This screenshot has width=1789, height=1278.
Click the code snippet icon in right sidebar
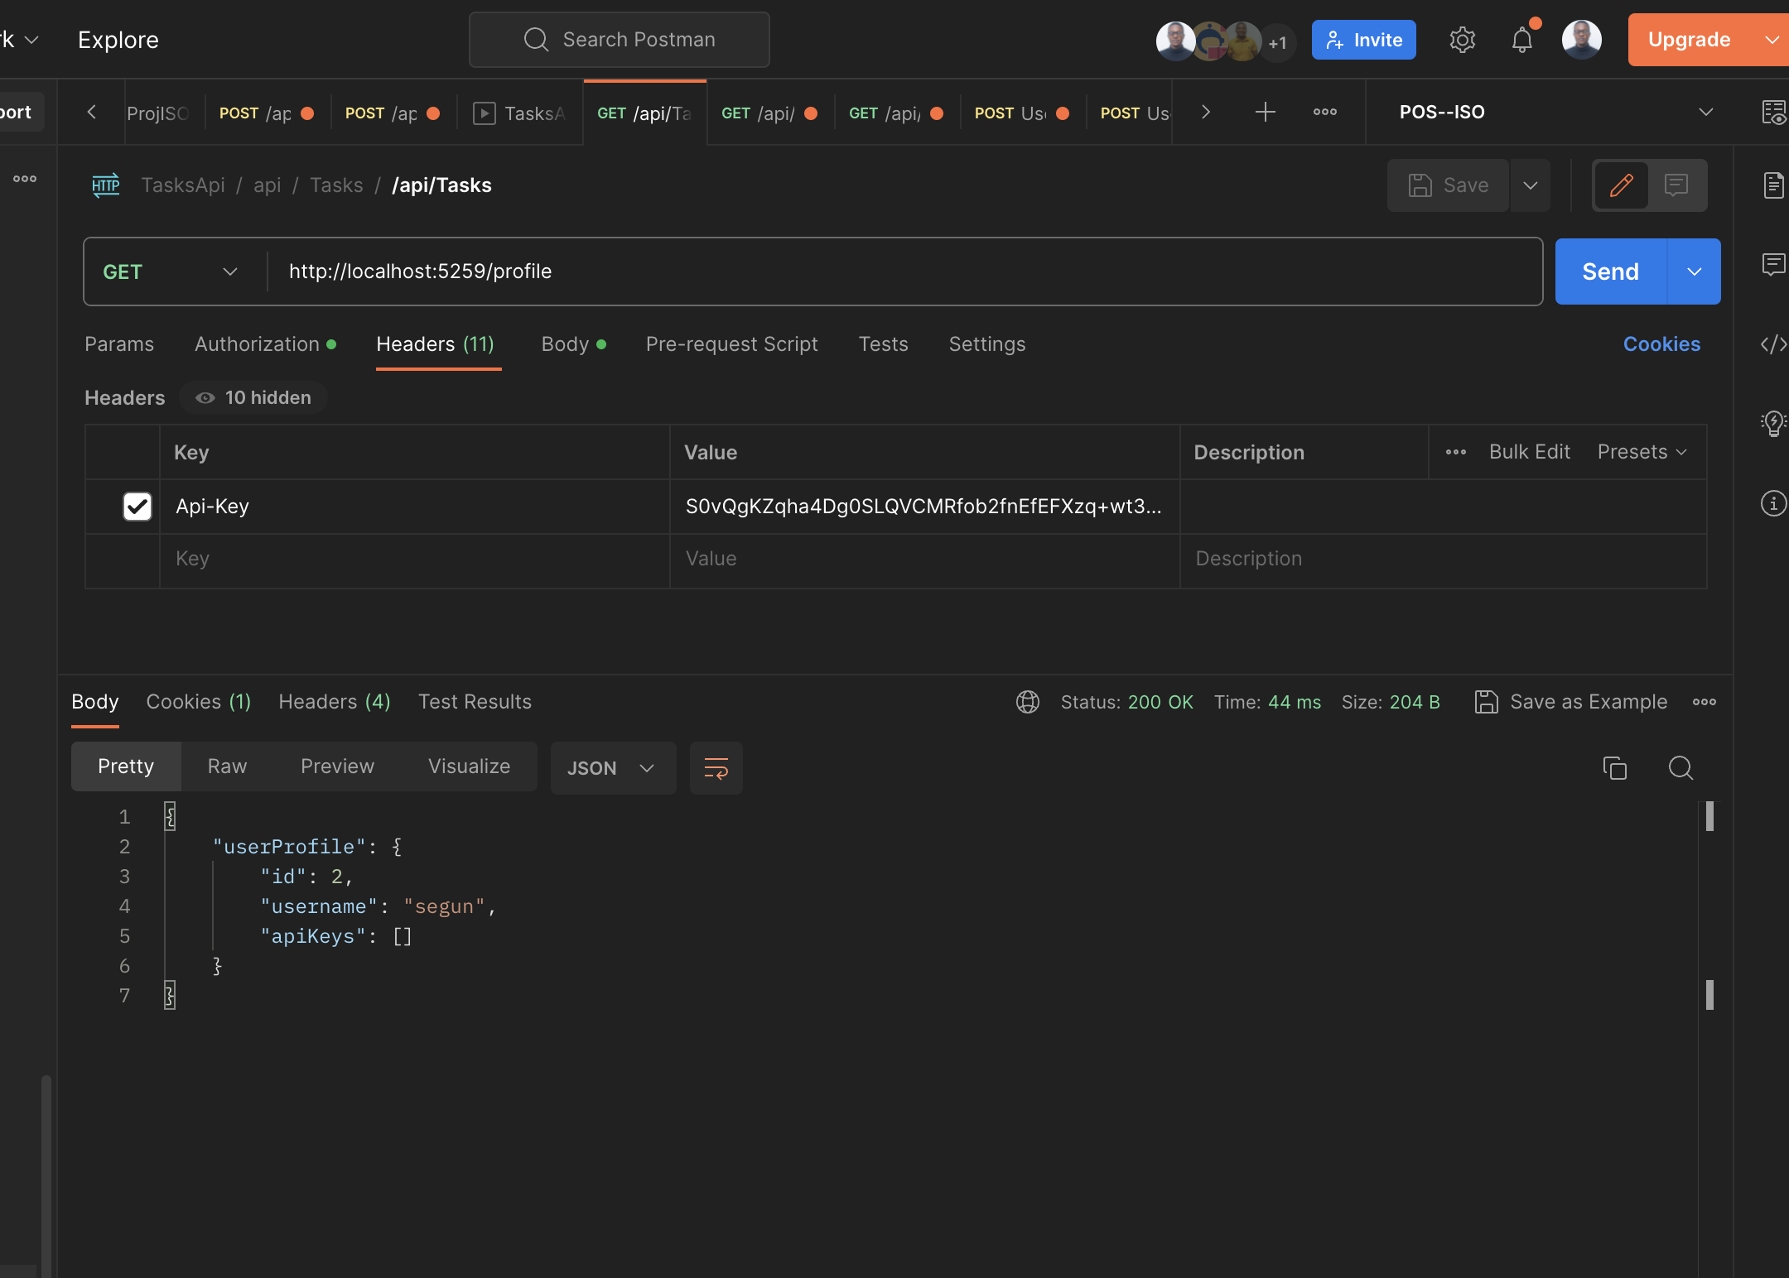[x=1773, y=344]
